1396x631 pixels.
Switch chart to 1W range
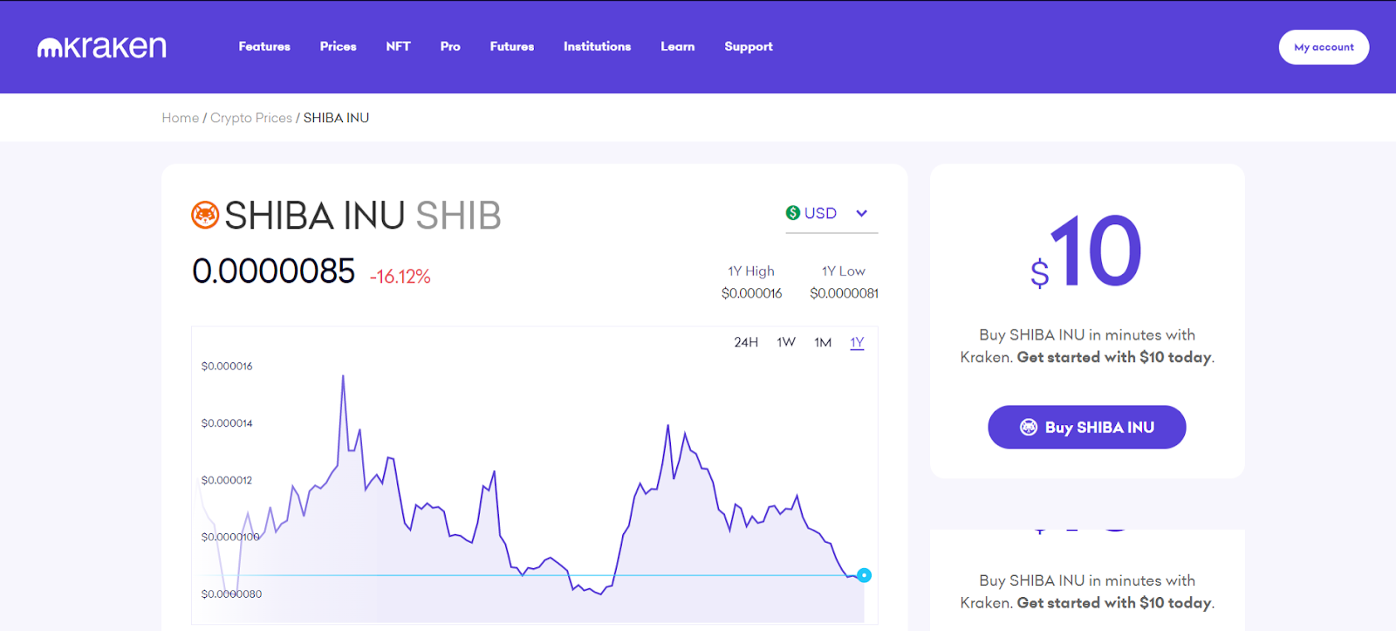coord(786,342)
